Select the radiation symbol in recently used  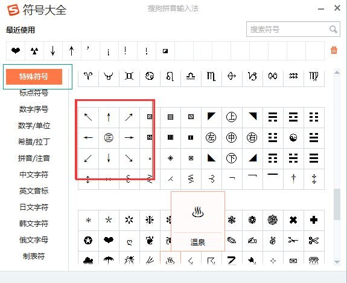tap(34, 51)
